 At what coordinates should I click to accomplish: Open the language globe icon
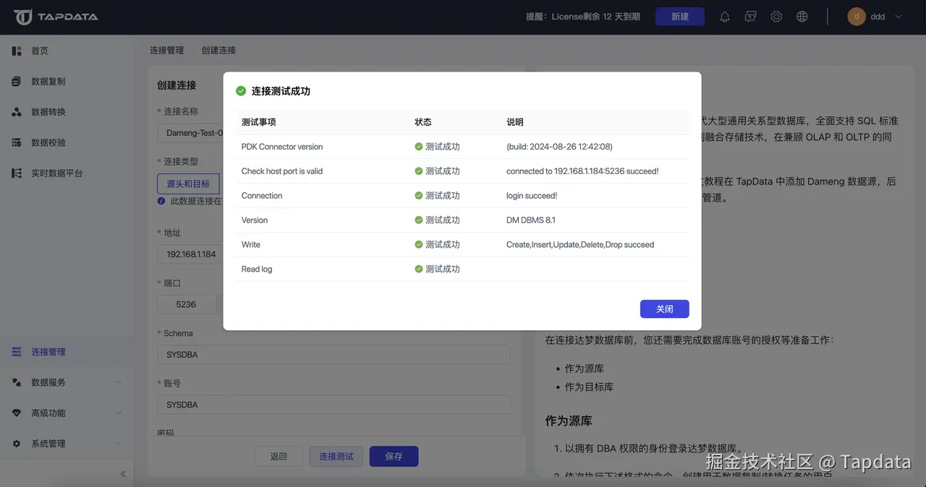802,17
